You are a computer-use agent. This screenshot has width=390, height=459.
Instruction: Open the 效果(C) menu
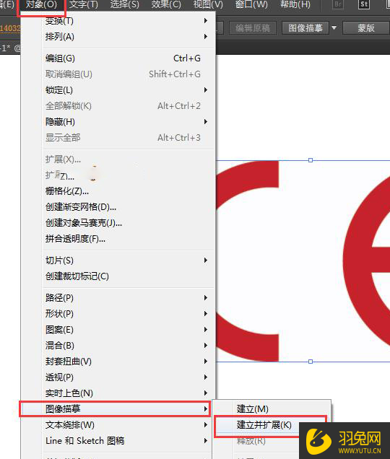coord(166,4)
